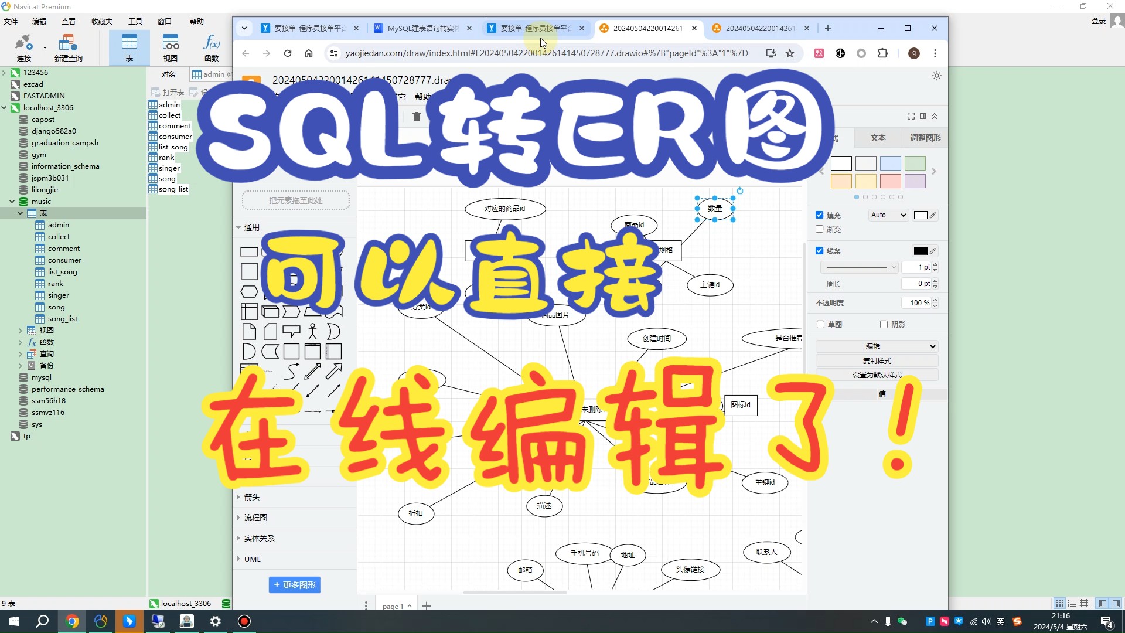Screen dimensions: 1125x633
Task: Open Windows Start menu
Action: pyautogui.click(x=14, y=621)
